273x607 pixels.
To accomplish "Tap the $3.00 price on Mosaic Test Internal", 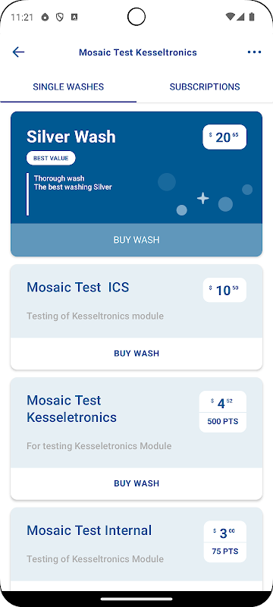I will tap(224, 533).
